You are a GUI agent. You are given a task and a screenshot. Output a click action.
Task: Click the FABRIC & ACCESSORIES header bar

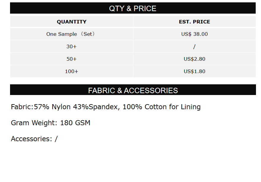[133, 90]
